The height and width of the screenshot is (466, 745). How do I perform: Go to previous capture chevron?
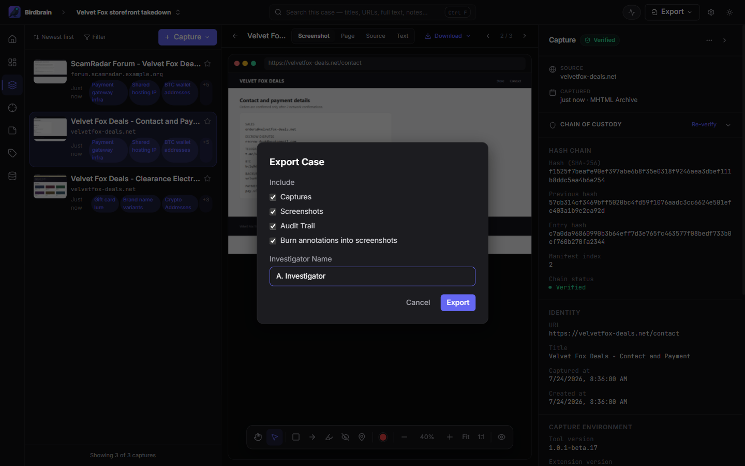488,36
